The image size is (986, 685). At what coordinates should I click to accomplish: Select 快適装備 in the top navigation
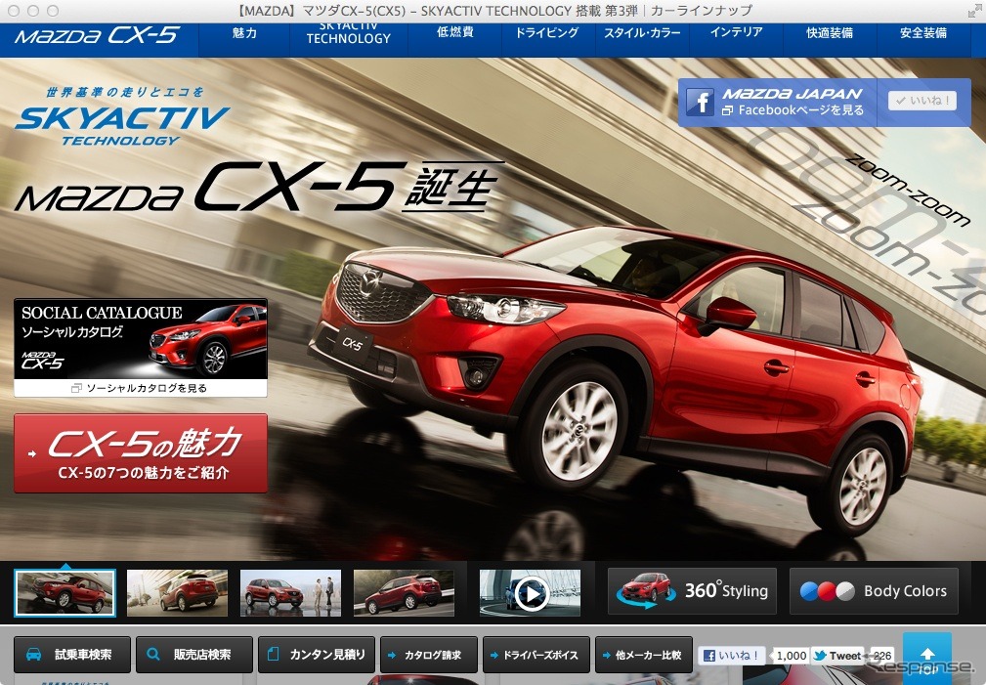[830, 32]
